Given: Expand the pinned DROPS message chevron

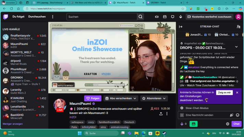Looking at the screenshot, I should [236, 47].
